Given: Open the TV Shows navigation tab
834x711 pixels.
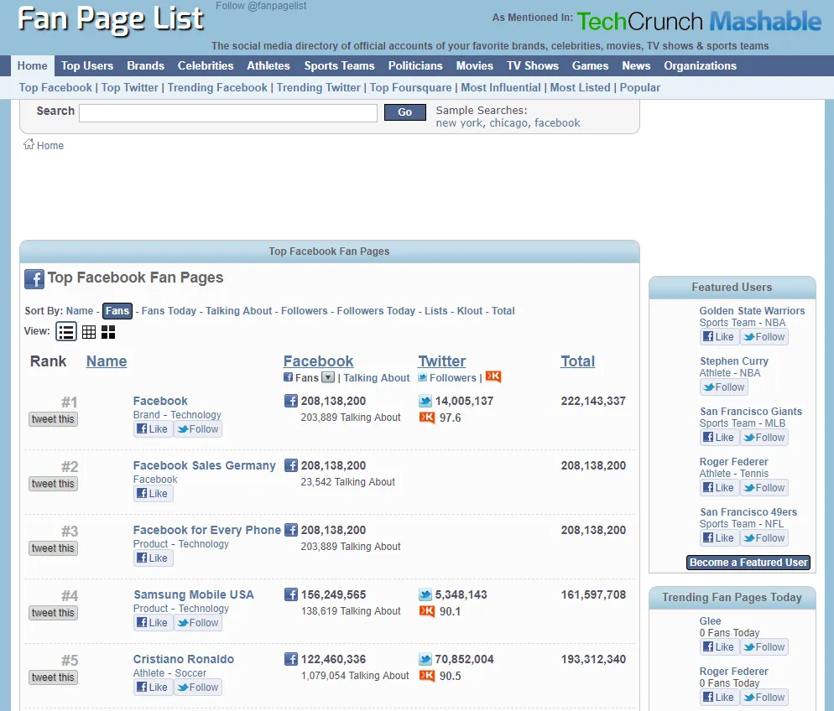Looking at the screenshot, I should 533,66.
